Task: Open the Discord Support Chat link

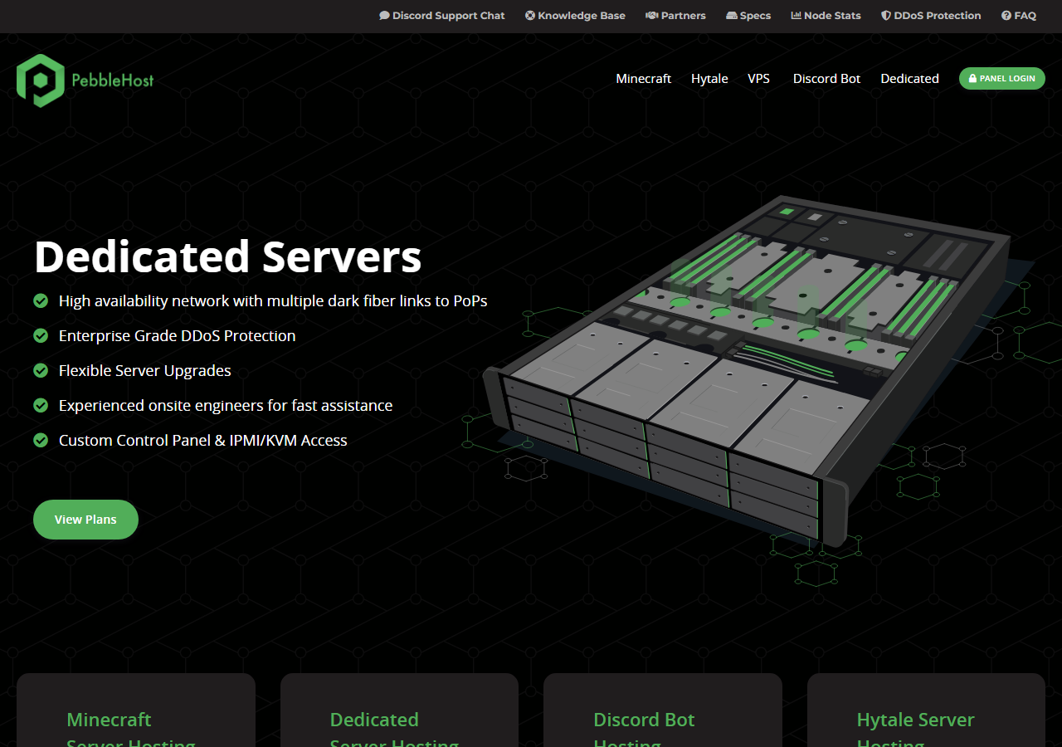Action: [442, 16]
